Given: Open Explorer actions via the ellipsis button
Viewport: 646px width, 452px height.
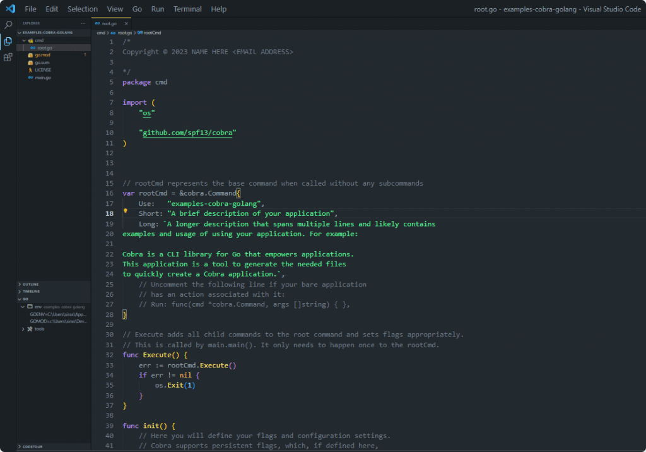Looking at the screenshot, I should click(x=82, y=24).
